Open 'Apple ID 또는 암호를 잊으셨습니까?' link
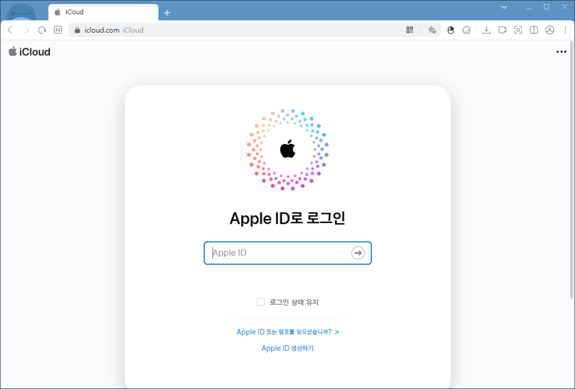575x389 pixels. (x=288, y=332)
